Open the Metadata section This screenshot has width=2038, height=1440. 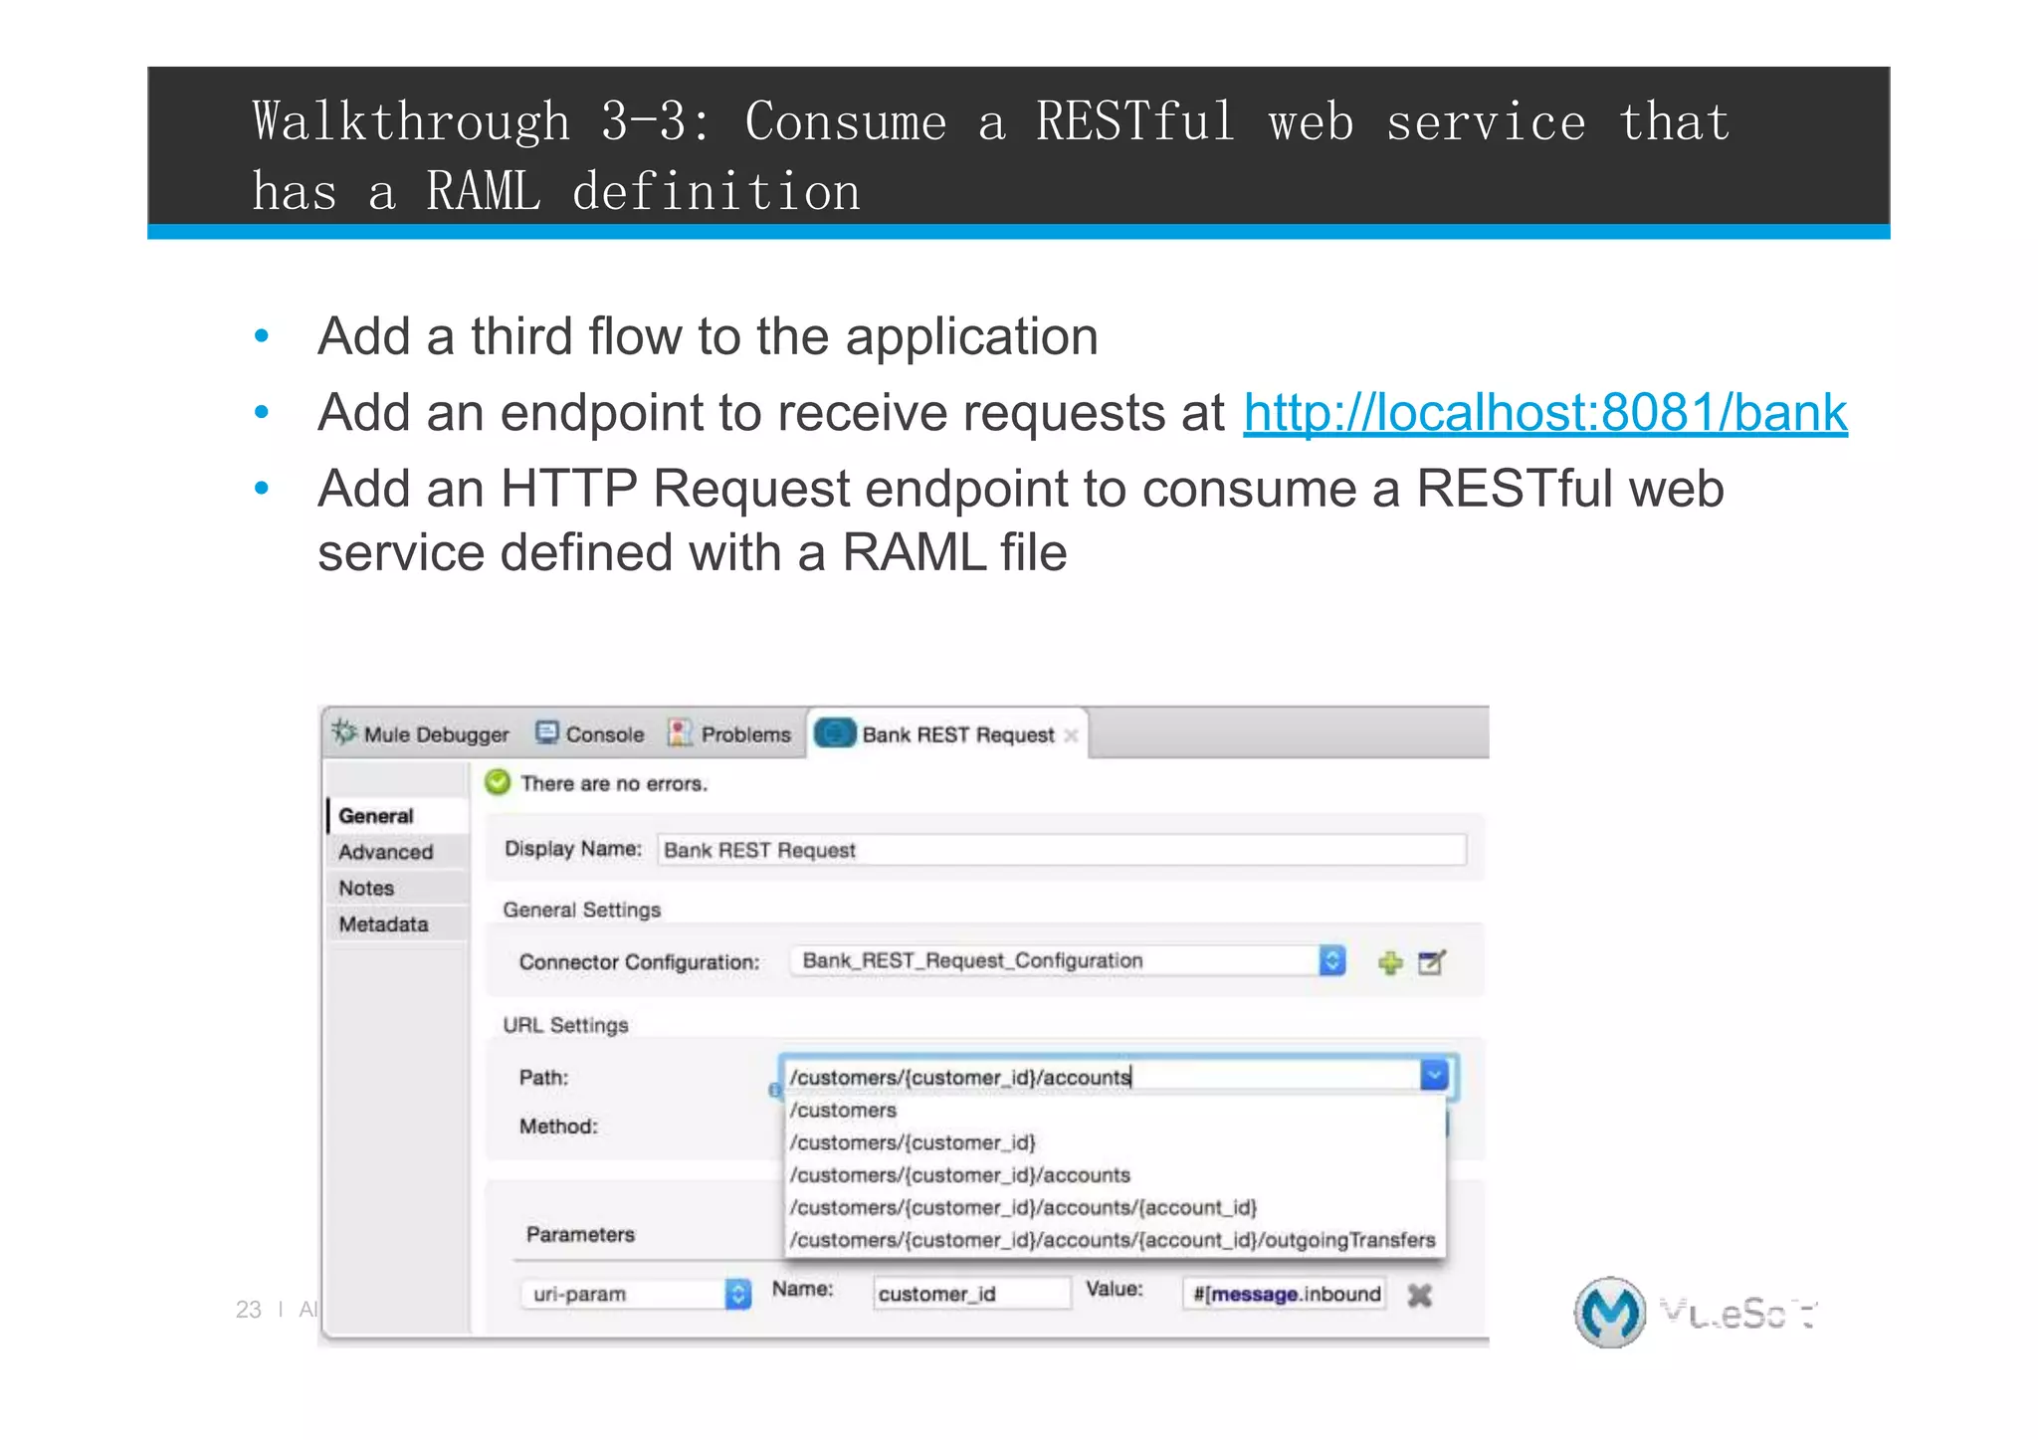[x=397, y=925]
